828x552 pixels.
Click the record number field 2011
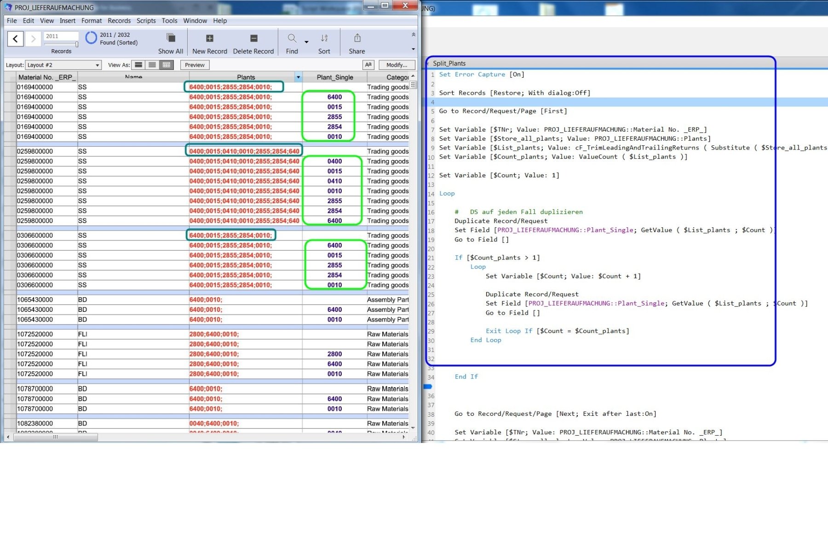(x=61, y=36)
